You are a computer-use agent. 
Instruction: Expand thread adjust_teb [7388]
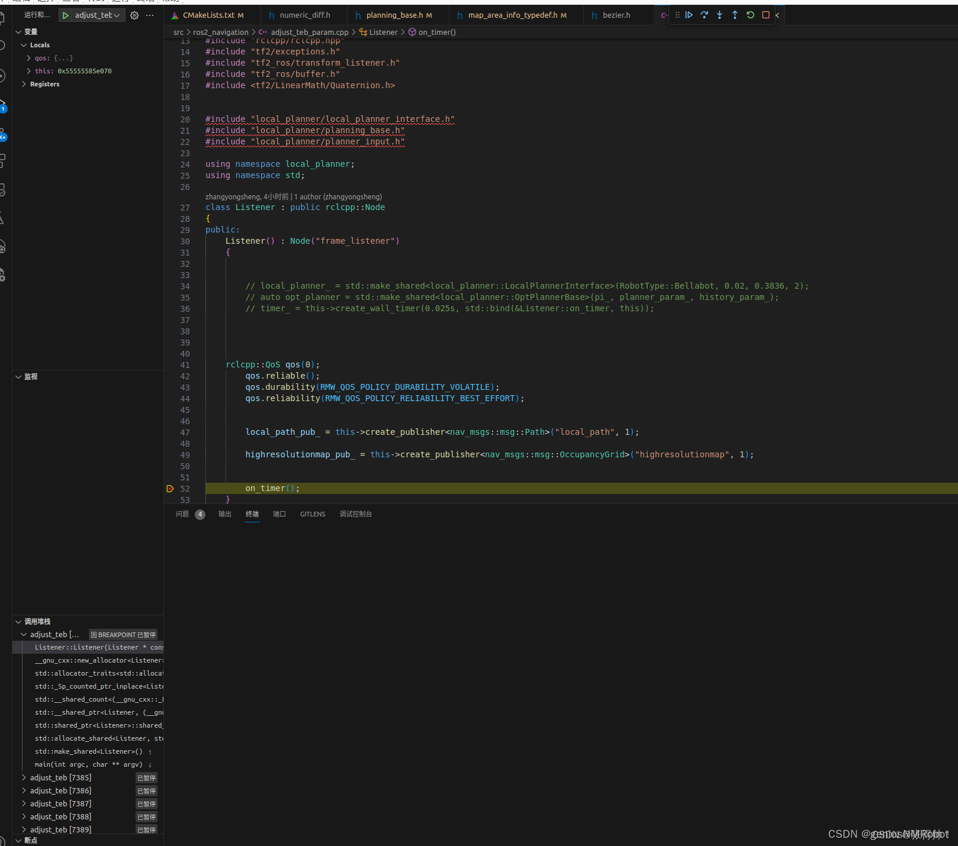pos(24,817)
